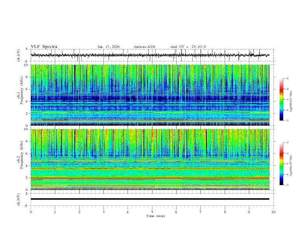This screenshot has width=308, height=238.
Task: Click the "ch.1(V)" waveform axis label
Action: (19, 55)
